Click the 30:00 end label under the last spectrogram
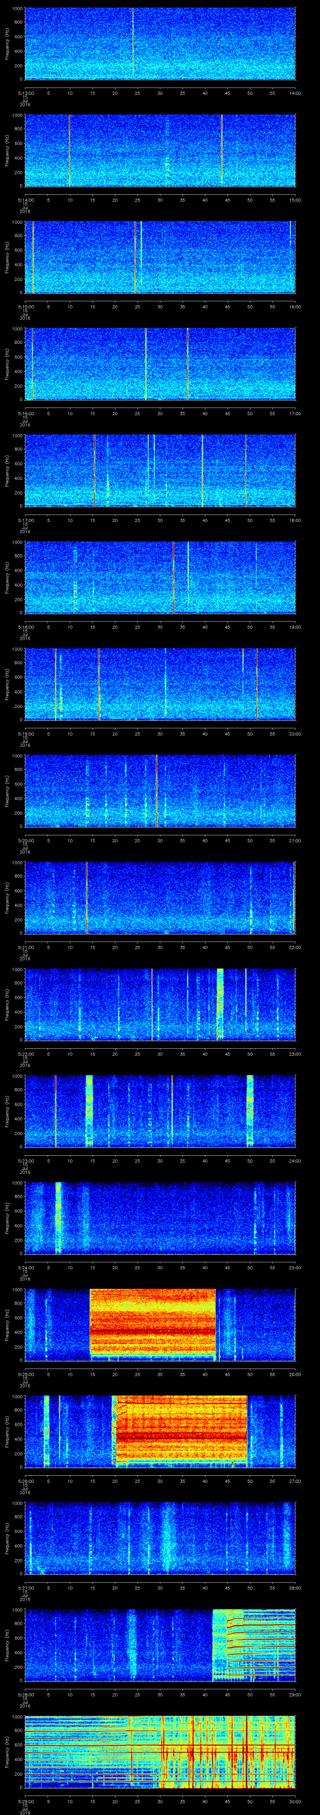320x1815 pixels. [295, 1801]
